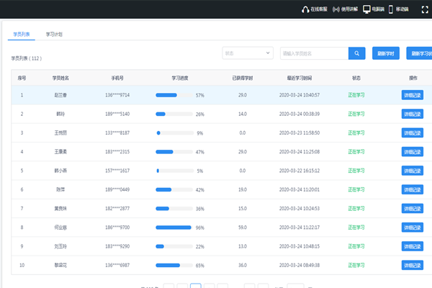Click 赵兰香's 57% progress bar
This screenshot has height=288, width=432.
tap(174, 95)
